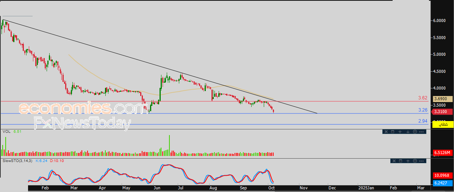Click the tallest green volume bar in June
Image resolution: width=454 pixels, height=192 pixels.
(169, 146)
